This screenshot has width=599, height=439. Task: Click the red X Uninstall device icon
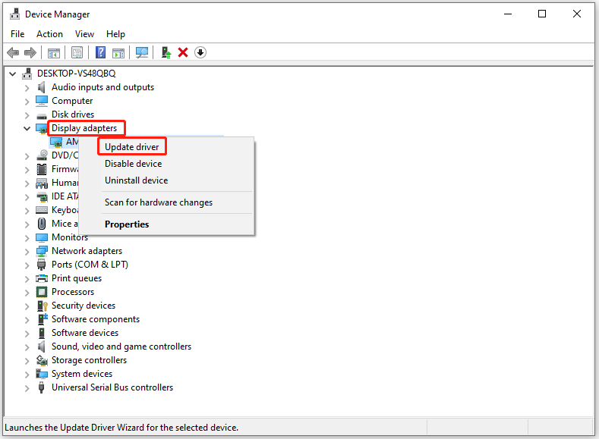183,52
